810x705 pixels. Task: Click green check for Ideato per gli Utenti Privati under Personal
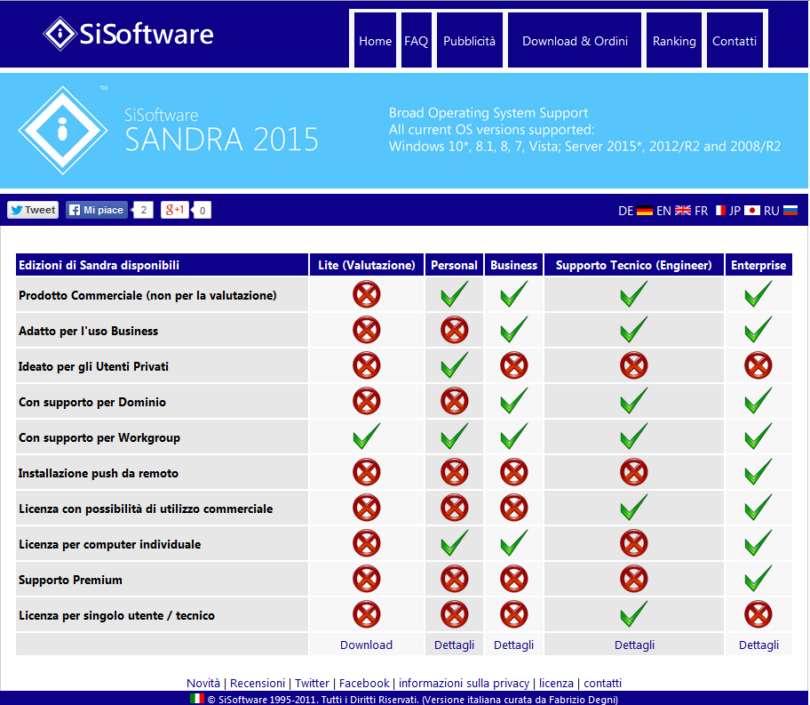pos(455,365)
